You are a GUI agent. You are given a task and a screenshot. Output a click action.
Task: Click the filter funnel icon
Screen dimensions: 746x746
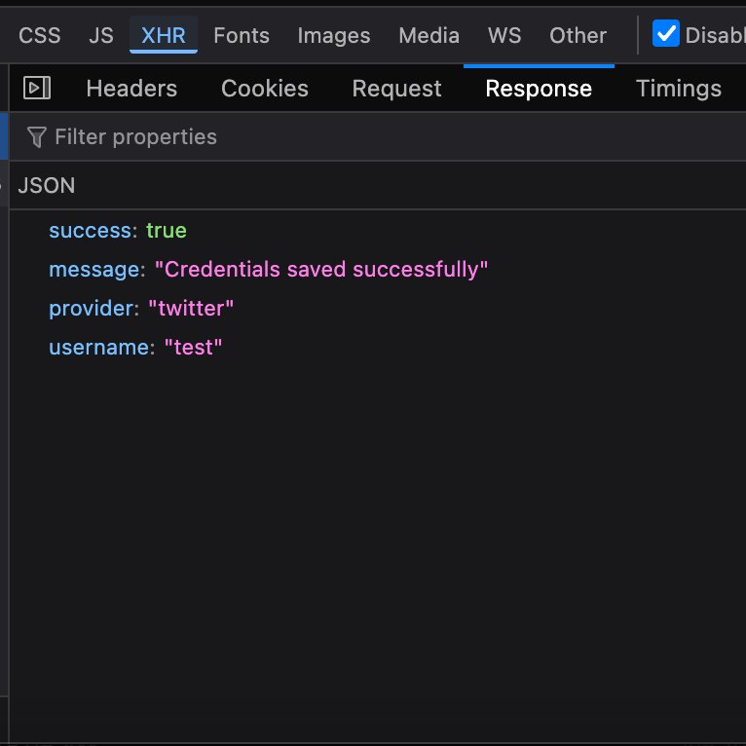[37, 137]
